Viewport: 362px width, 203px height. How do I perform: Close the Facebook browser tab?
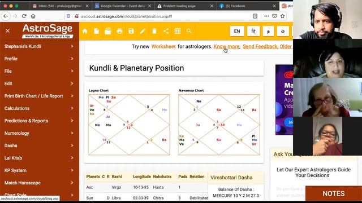(x=274, y=6)
